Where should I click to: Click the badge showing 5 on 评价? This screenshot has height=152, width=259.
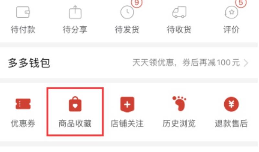[241, 3]
